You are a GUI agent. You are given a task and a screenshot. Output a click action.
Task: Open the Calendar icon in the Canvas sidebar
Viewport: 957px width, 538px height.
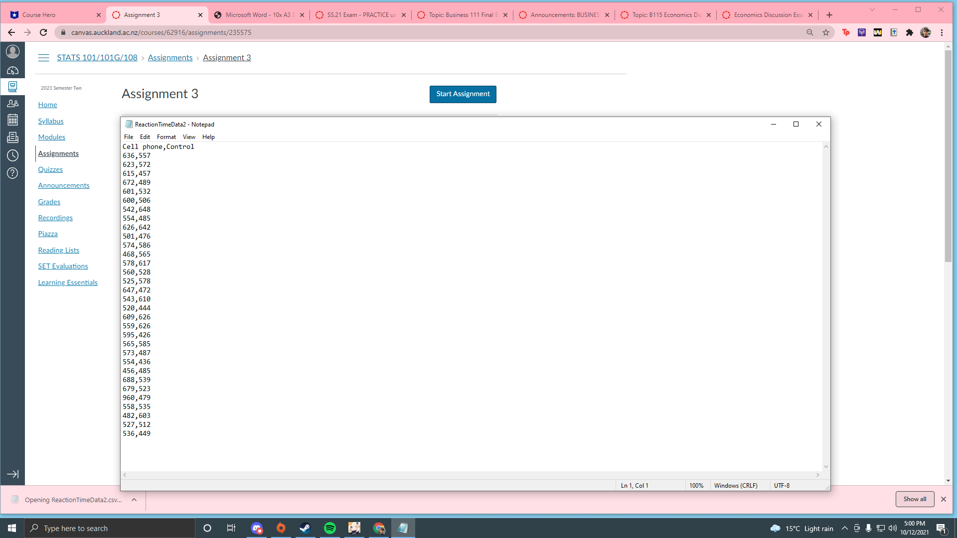[12, 120]
